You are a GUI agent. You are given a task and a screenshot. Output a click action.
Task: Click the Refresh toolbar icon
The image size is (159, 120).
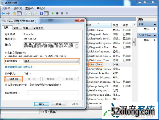coord(30,14)
